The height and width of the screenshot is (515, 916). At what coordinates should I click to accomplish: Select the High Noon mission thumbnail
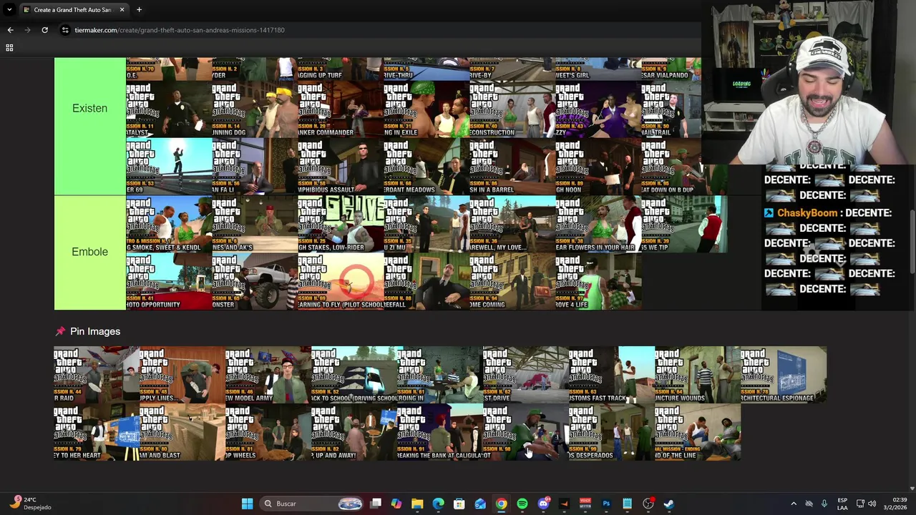pyautogui.click(x=598, y=167)
